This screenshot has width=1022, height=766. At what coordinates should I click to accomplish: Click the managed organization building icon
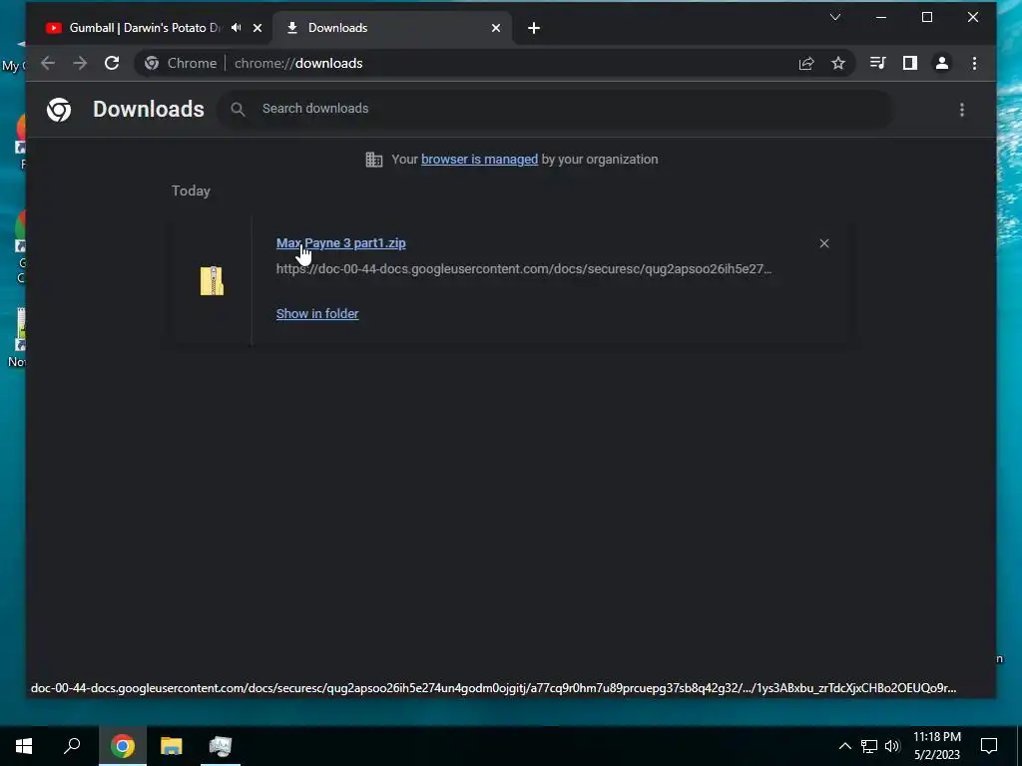[x=374, y=160]
